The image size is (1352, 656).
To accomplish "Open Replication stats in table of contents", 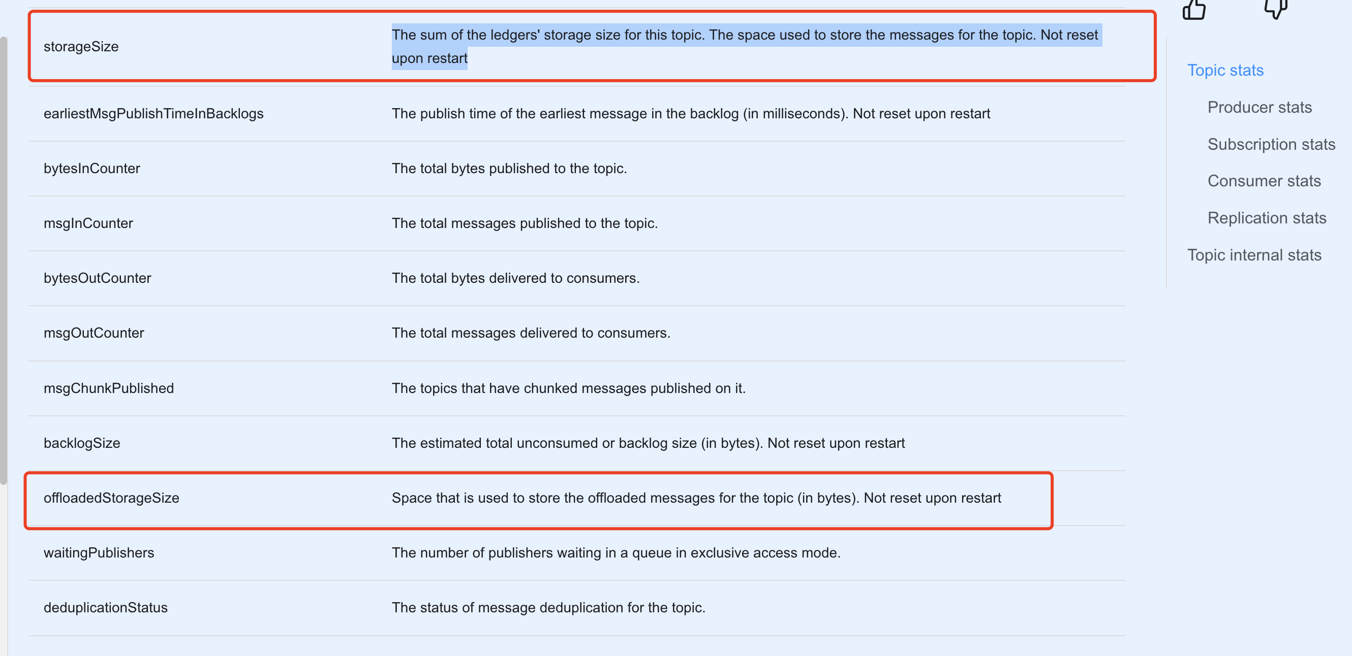I will coord(1267,218).
